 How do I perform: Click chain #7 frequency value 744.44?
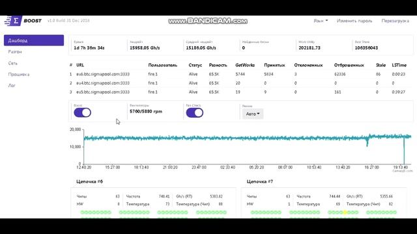point(334,196)
